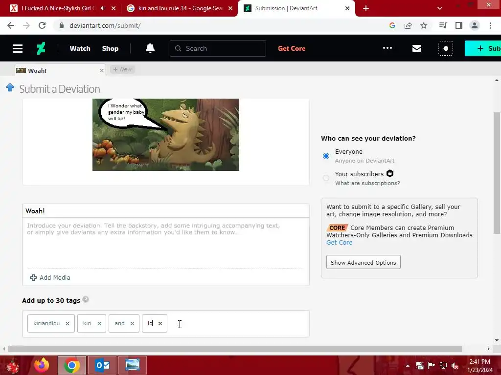501x375 pixels.
Task: Click the Add Media plus icon
Action: pyautogui.click(x=33, y=278)
